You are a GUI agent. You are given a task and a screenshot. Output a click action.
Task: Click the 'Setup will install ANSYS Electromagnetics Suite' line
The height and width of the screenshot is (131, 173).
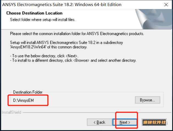pyautogui.click(x=66, y=43)
